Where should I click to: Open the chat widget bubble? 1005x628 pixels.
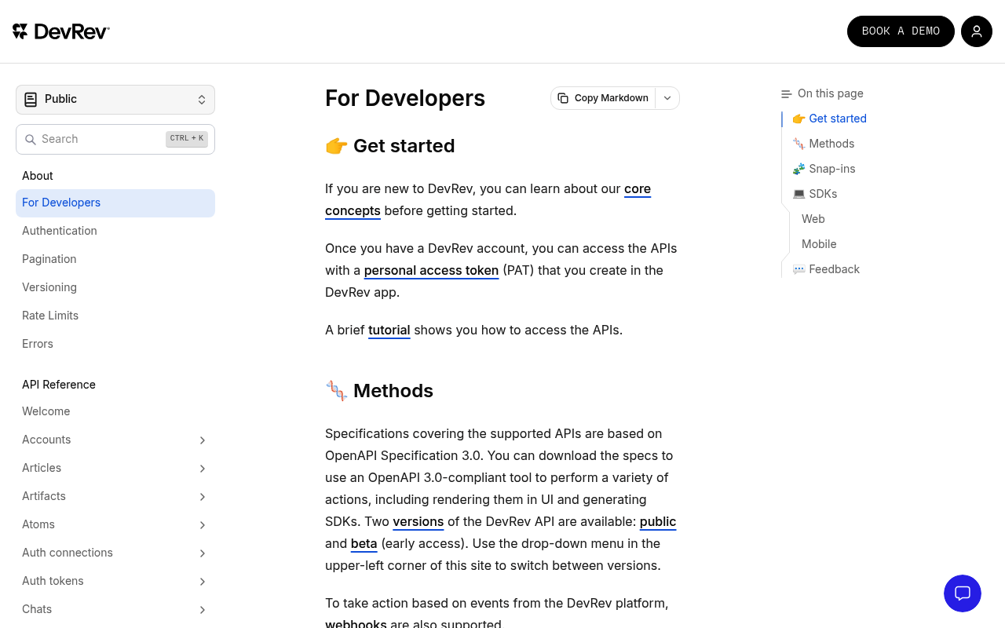(x=963, y=593)
